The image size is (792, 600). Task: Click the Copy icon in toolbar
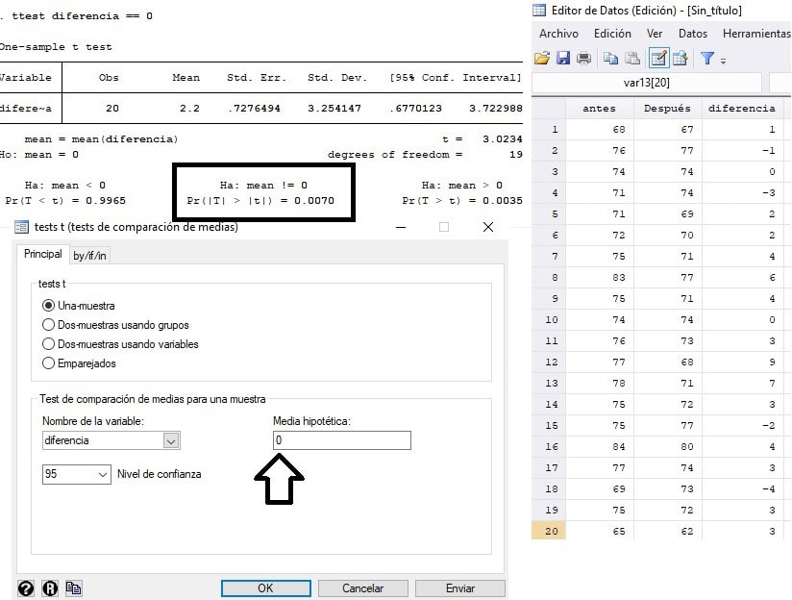pos(611,59)
